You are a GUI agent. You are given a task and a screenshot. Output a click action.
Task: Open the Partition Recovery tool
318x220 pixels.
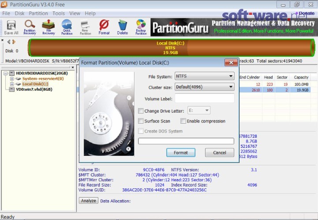click(x=30, y=27)
